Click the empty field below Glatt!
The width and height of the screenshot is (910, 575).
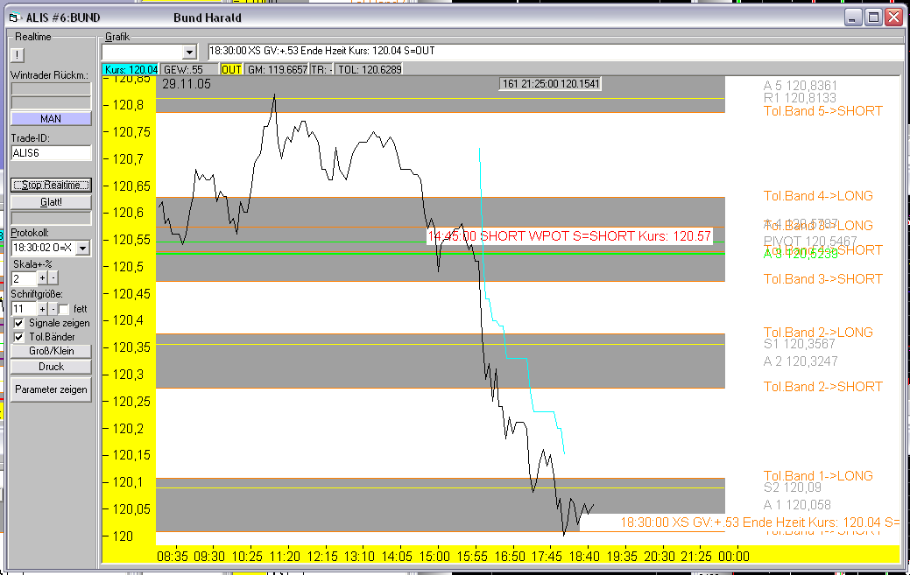(x=51, y=219)
